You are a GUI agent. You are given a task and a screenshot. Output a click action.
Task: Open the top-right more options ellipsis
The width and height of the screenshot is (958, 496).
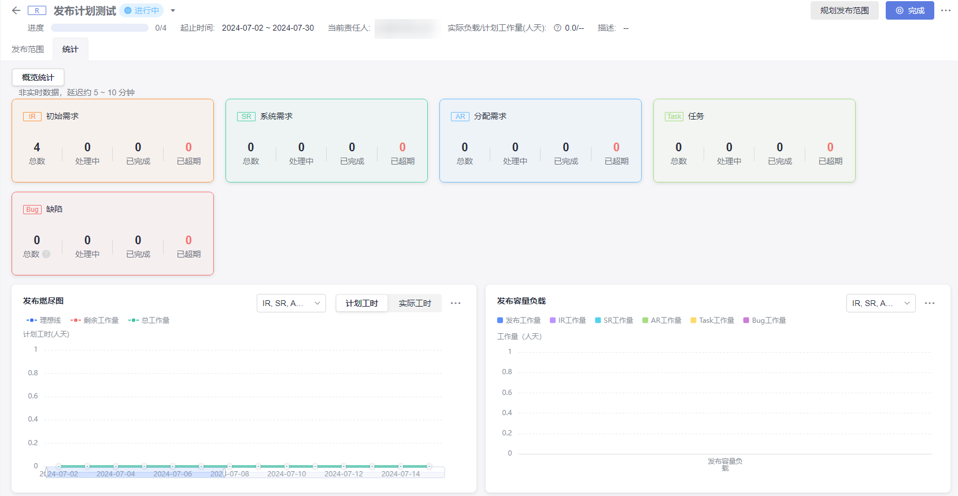click(946, 10)
